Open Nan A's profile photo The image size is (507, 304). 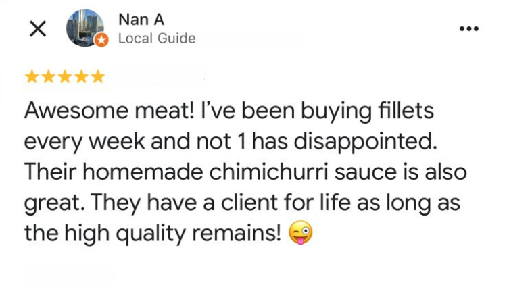pyautogui.click(x=84, y=28)
